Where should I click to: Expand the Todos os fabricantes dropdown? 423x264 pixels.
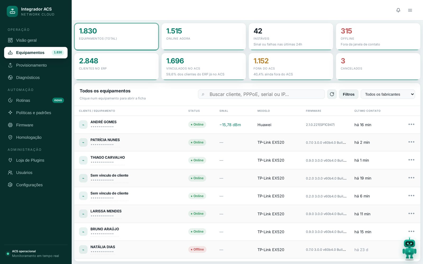[388, 94]
